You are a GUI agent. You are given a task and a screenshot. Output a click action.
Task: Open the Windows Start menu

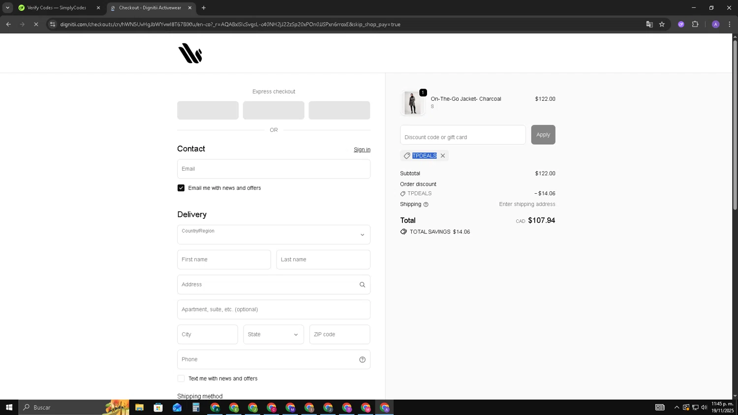[9, 407]
